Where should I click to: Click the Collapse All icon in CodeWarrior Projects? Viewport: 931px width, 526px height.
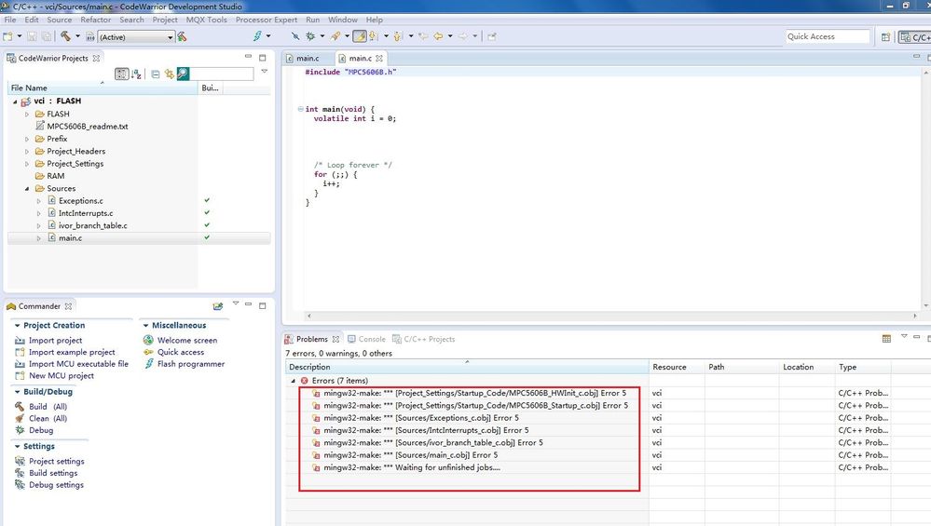155,74
